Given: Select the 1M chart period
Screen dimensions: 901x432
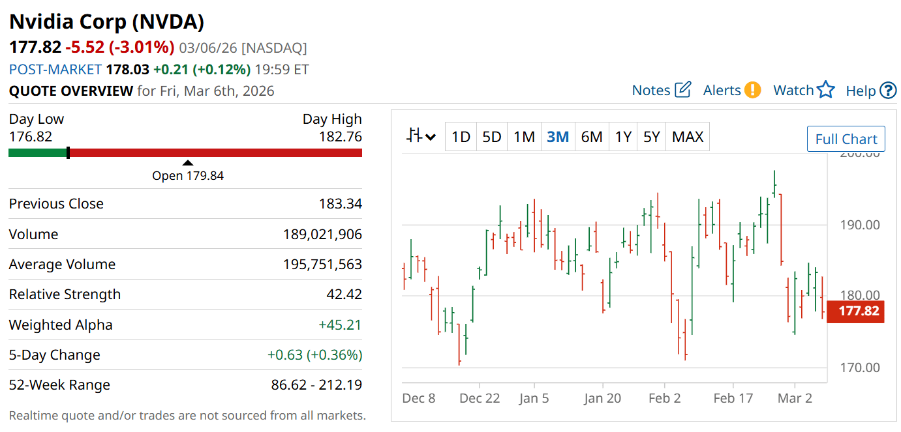Looking at the screenshot, I should point(524,137).
